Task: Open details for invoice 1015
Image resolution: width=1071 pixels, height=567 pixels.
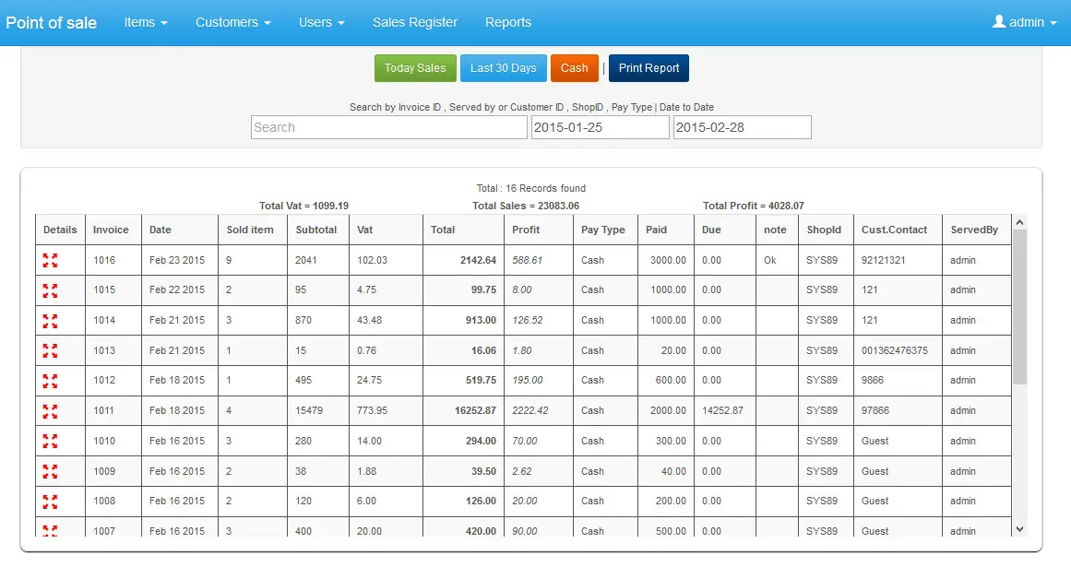Action: click(x=50, y=290)
